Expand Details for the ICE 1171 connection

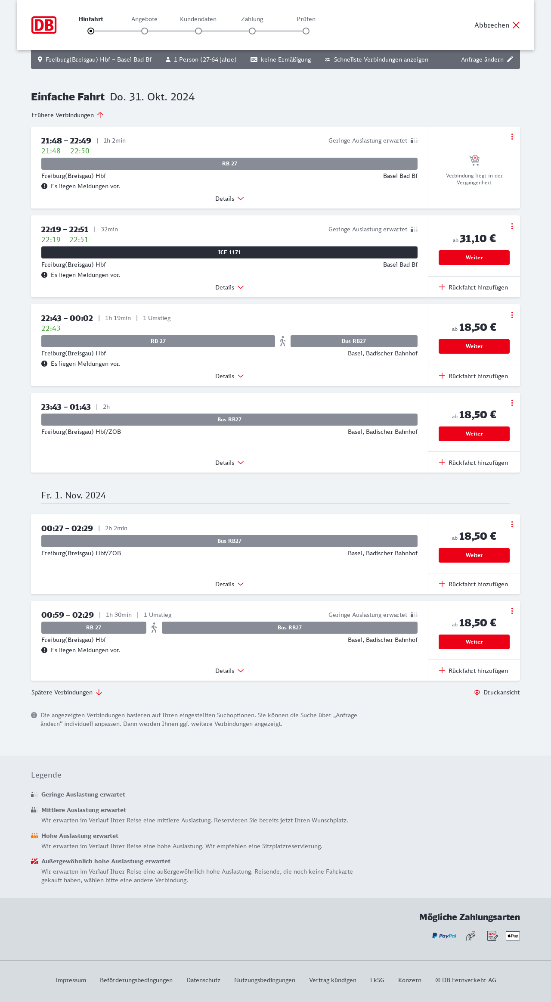pos(229,287)
